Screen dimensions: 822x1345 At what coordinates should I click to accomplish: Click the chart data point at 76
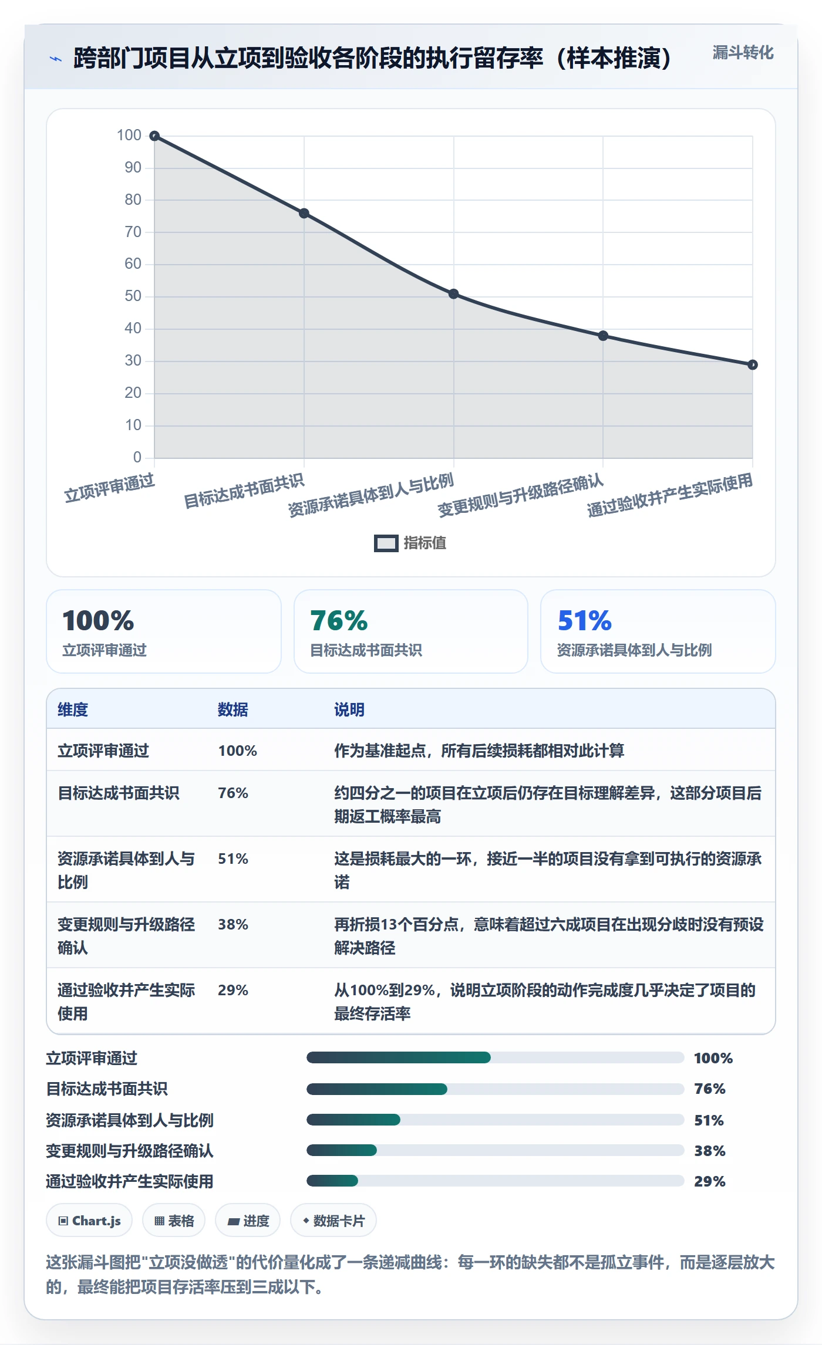[x=304, y=214]
